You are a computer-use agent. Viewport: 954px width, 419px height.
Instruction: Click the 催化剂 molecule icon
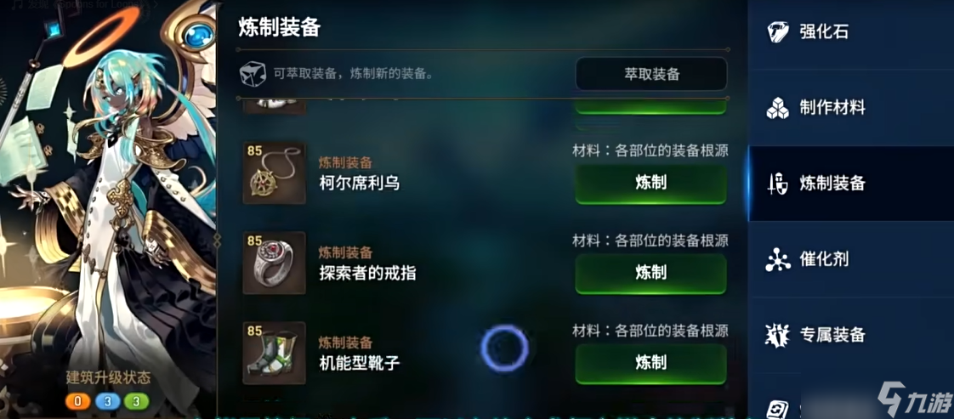[x=777, y=260]
